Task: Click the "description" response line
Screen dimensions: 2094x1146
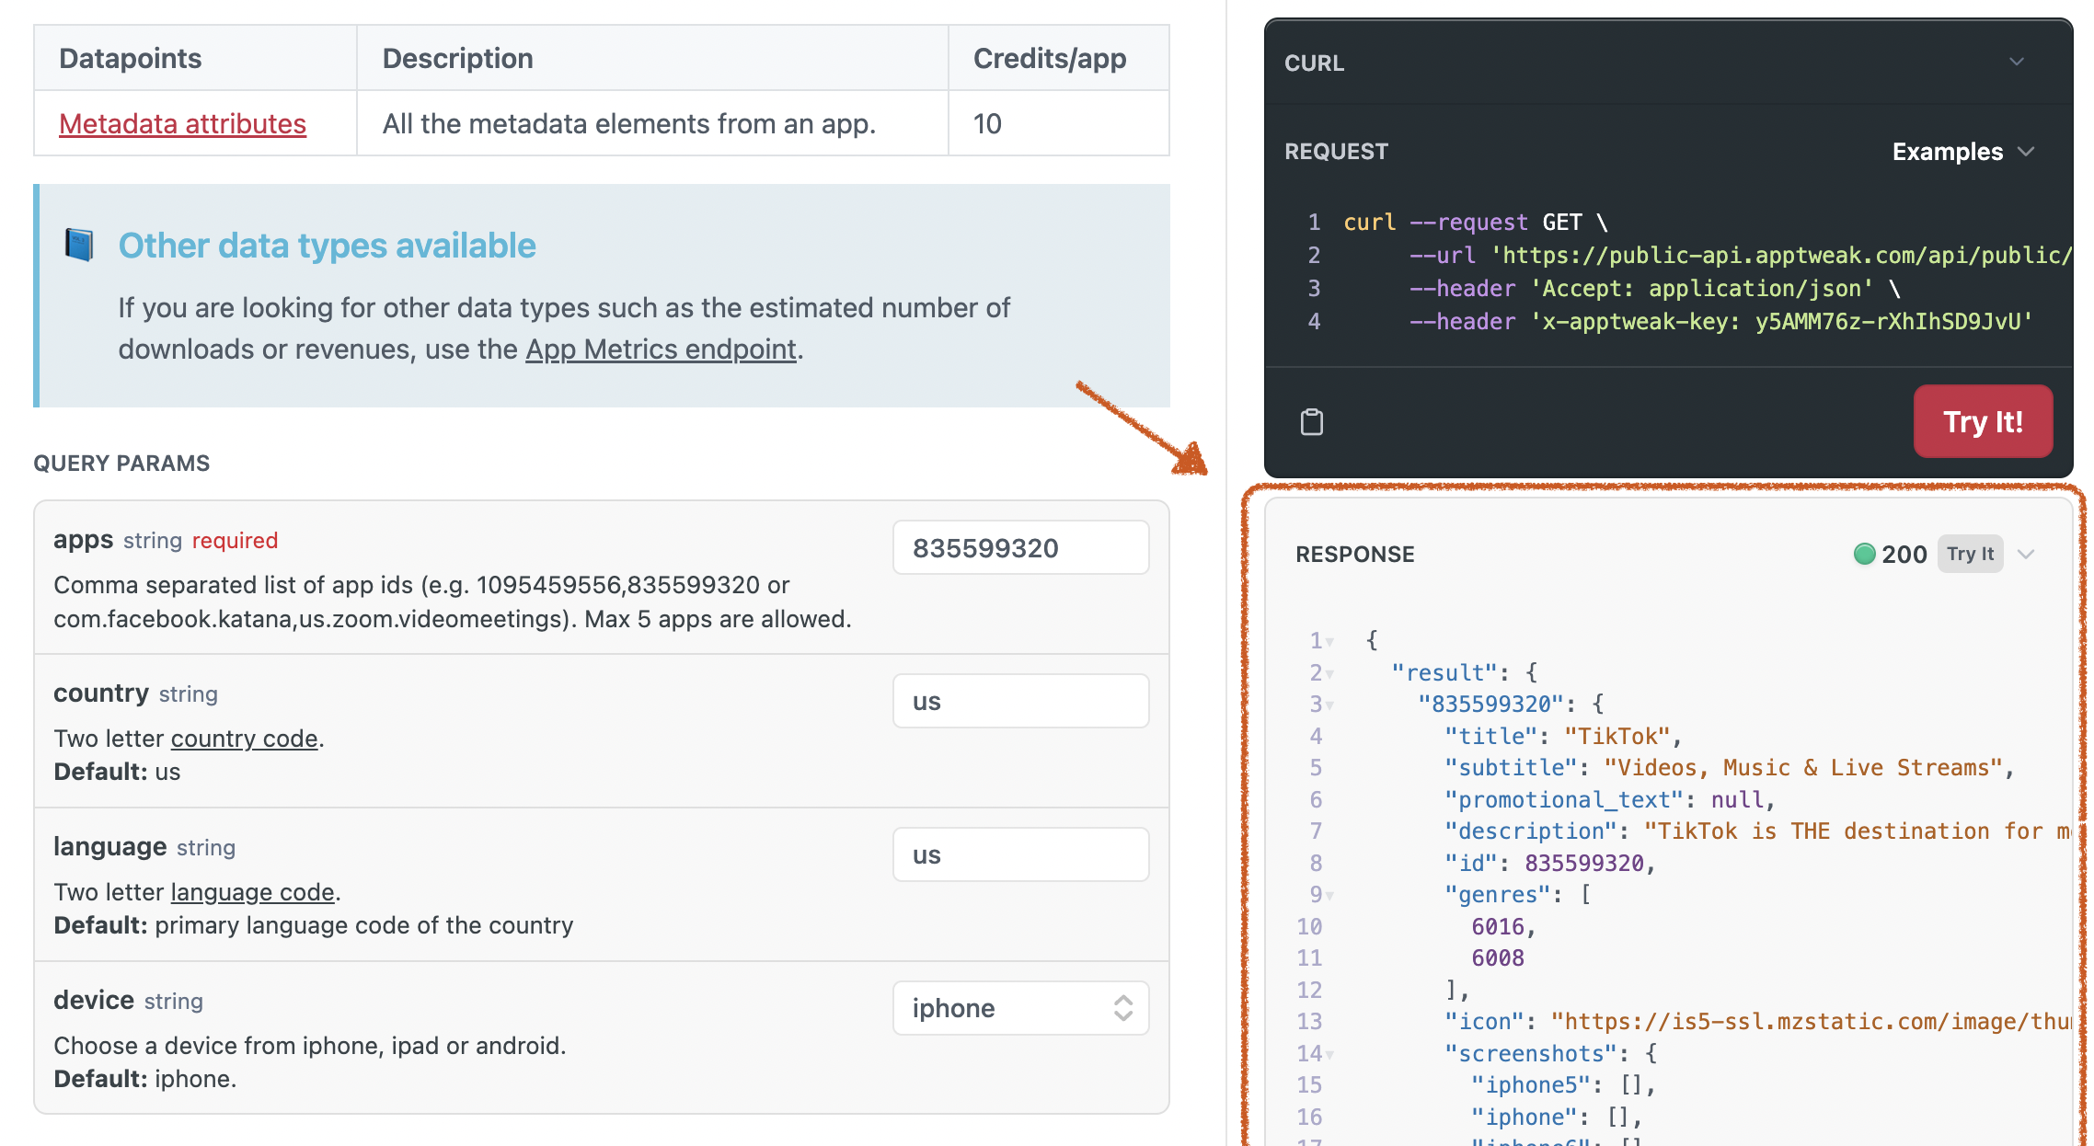Action: [x=1757, y=831]
